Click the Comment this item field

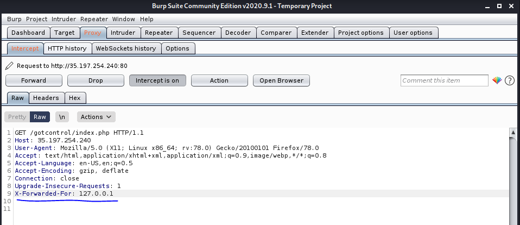(x=445, y=80)
